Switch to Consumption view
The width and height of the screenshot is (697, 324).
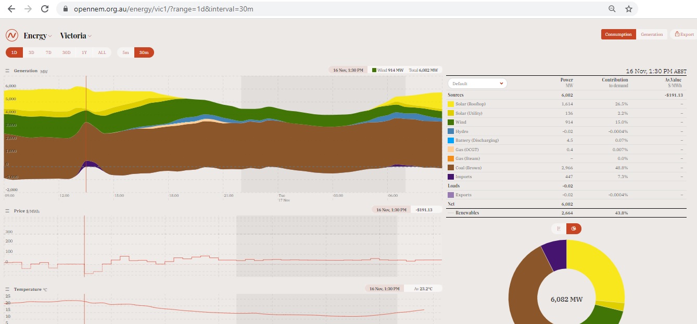(618, 34)
